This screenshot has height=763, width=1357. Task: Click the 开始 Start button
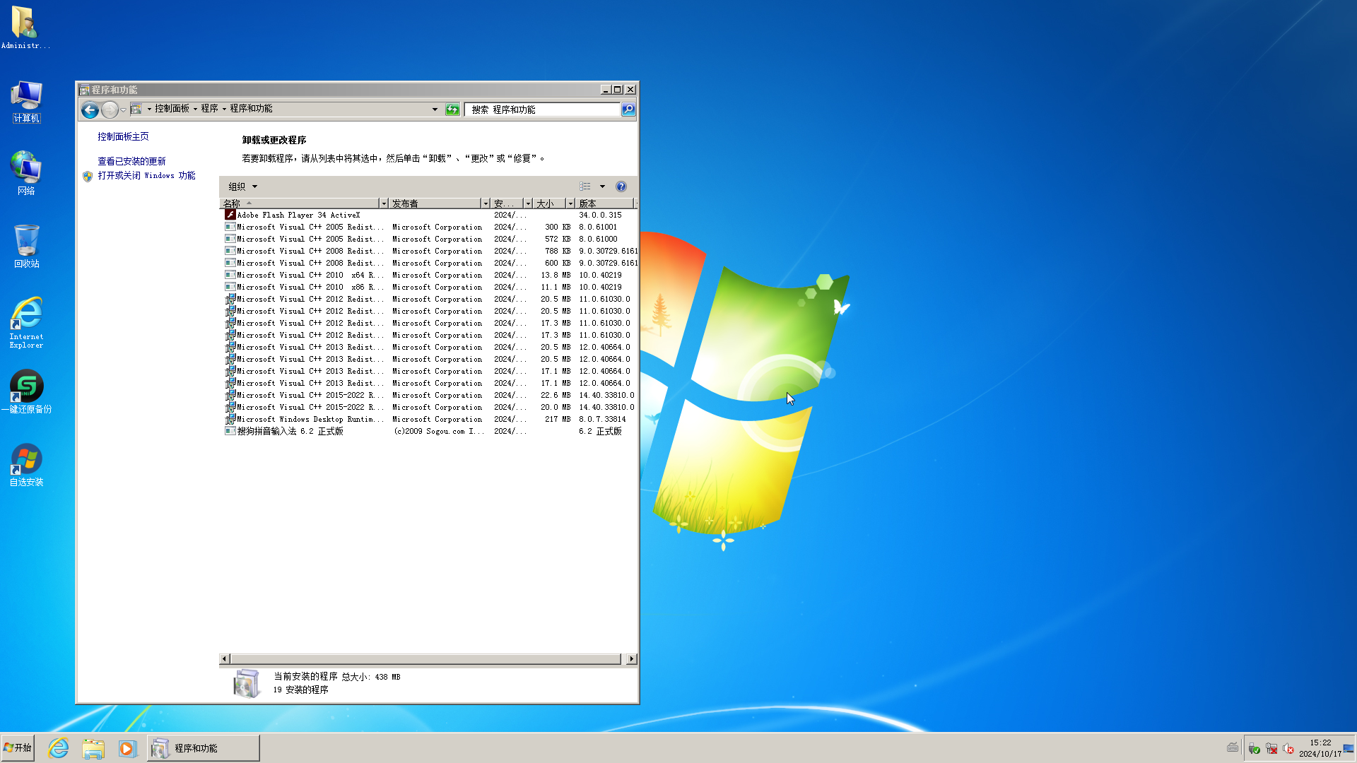(x=18, y=748)
